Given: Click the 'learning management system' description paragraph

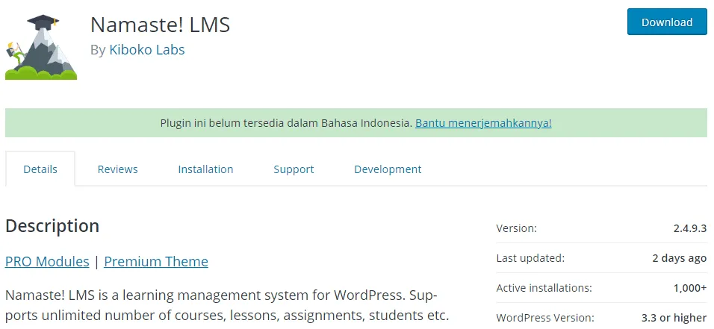Looking at the screenshot, I should [x=227, y=305].
